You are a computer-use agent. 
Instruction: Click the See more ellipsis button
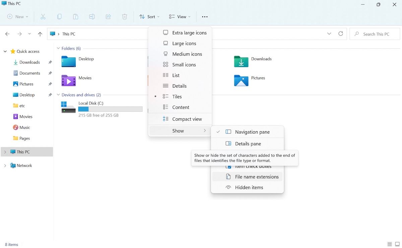coord(205,16)
